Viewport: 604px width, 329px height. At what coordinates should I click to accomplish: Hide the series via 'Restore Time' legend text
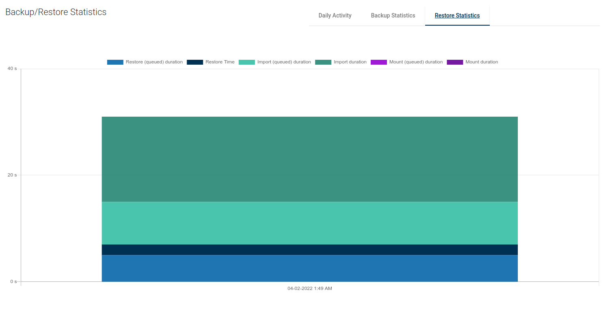220,62
